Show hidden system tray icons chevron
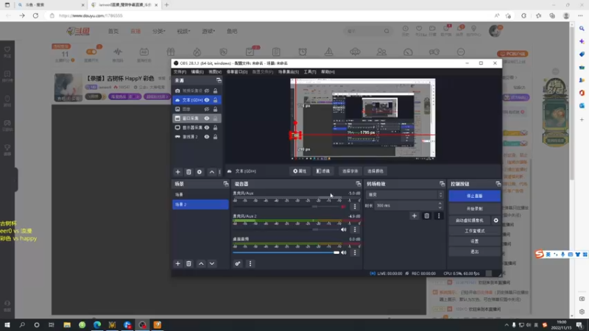 pos(507,325)
